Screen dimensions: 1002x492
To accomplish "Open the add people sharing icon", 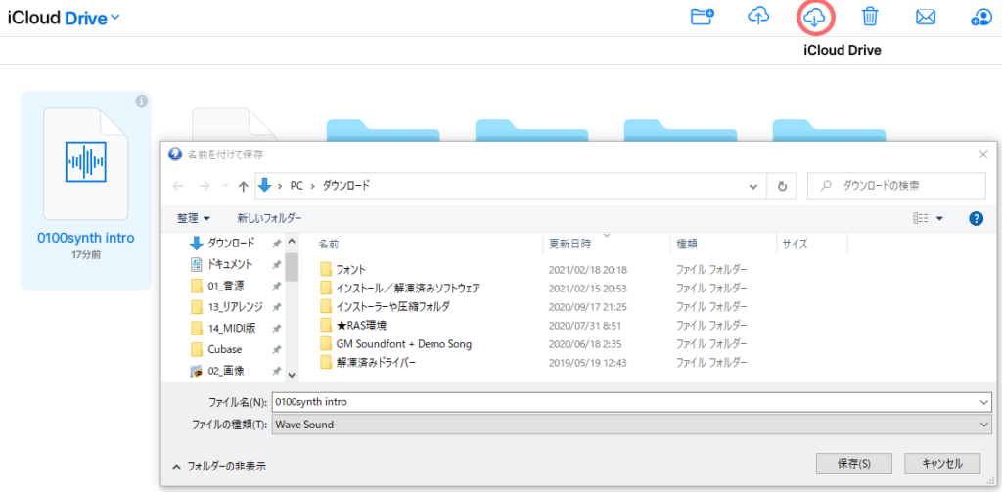I will pos(980,17).
